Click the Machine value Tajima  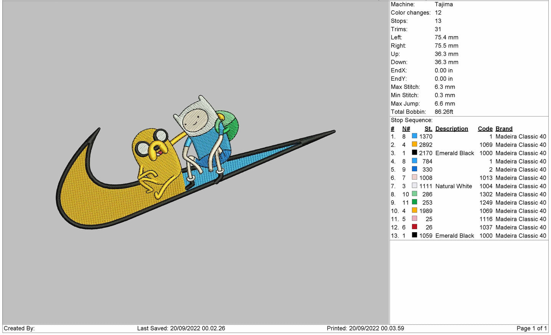coord(443,4)
